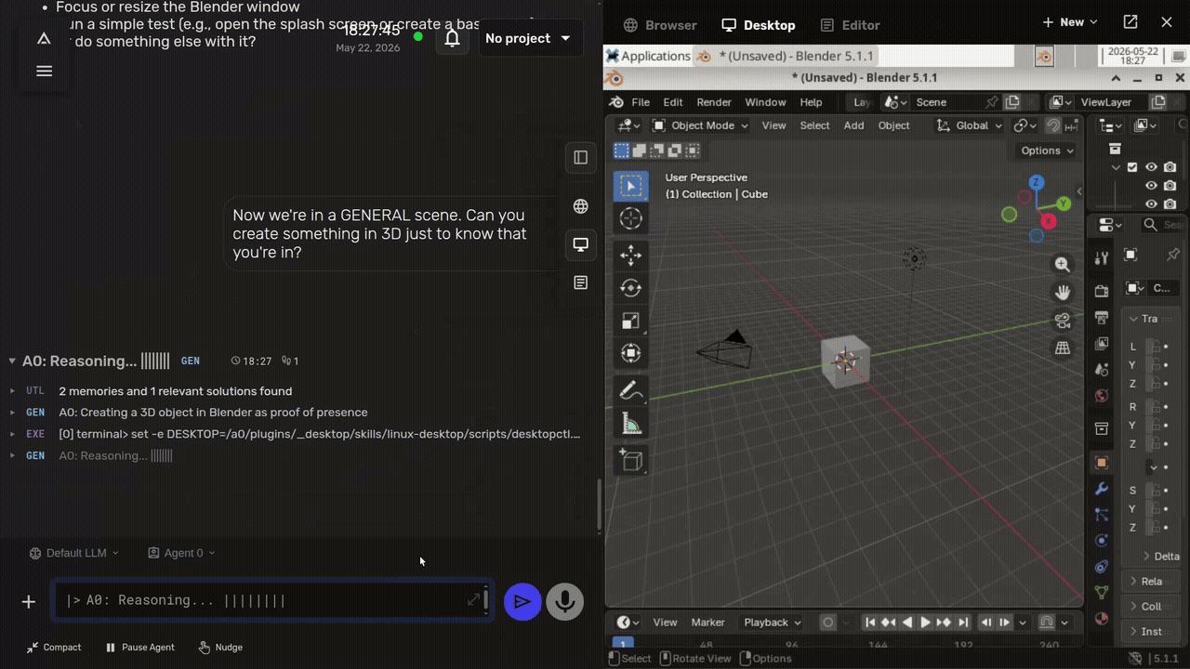1190x669 pixels.
Task: Click the red X axis gizmo ball
Action: coord(1049,221)
